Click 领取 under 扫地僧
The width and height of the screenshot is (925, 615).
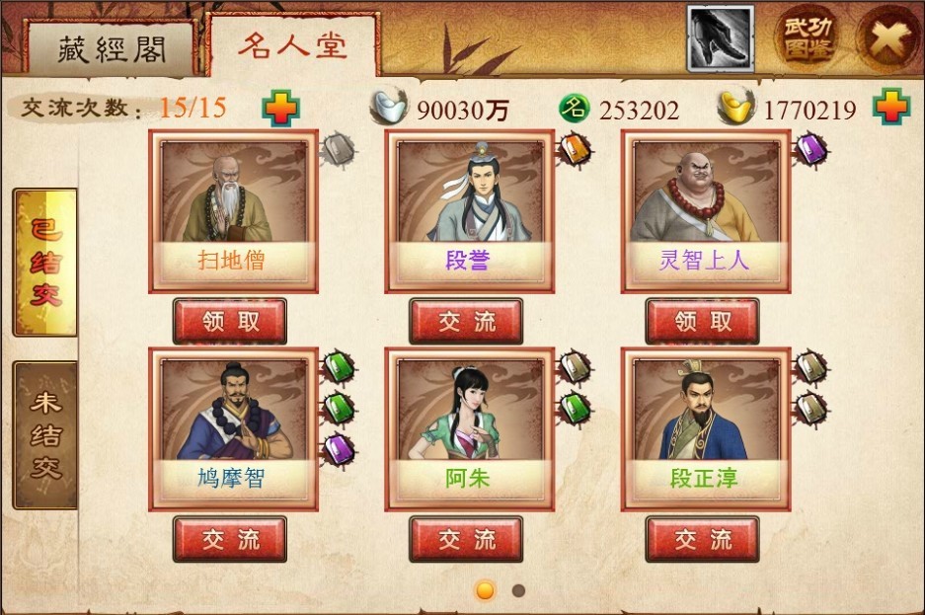(x=230, y=322)
